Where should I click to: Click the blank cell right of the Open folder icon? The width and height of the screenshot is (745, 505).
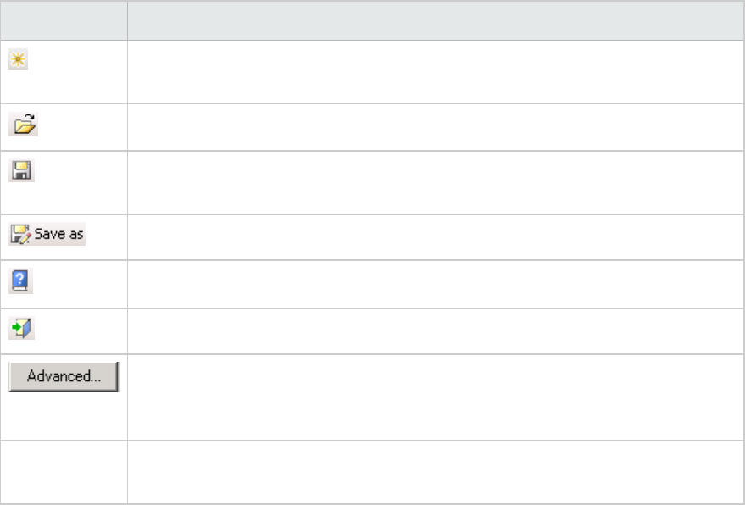436,127
